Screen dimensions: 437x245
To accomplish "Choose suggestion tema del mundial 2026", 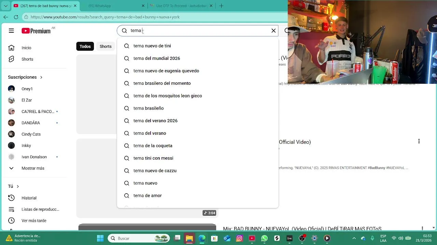I will tap(198, 59).
